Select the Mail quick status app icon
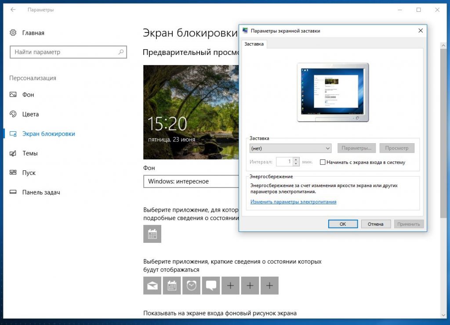 coord(152,286)
